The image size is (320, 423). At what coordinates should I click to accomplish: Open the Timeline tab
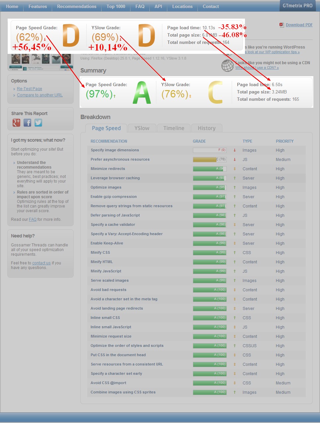(174, 128)
